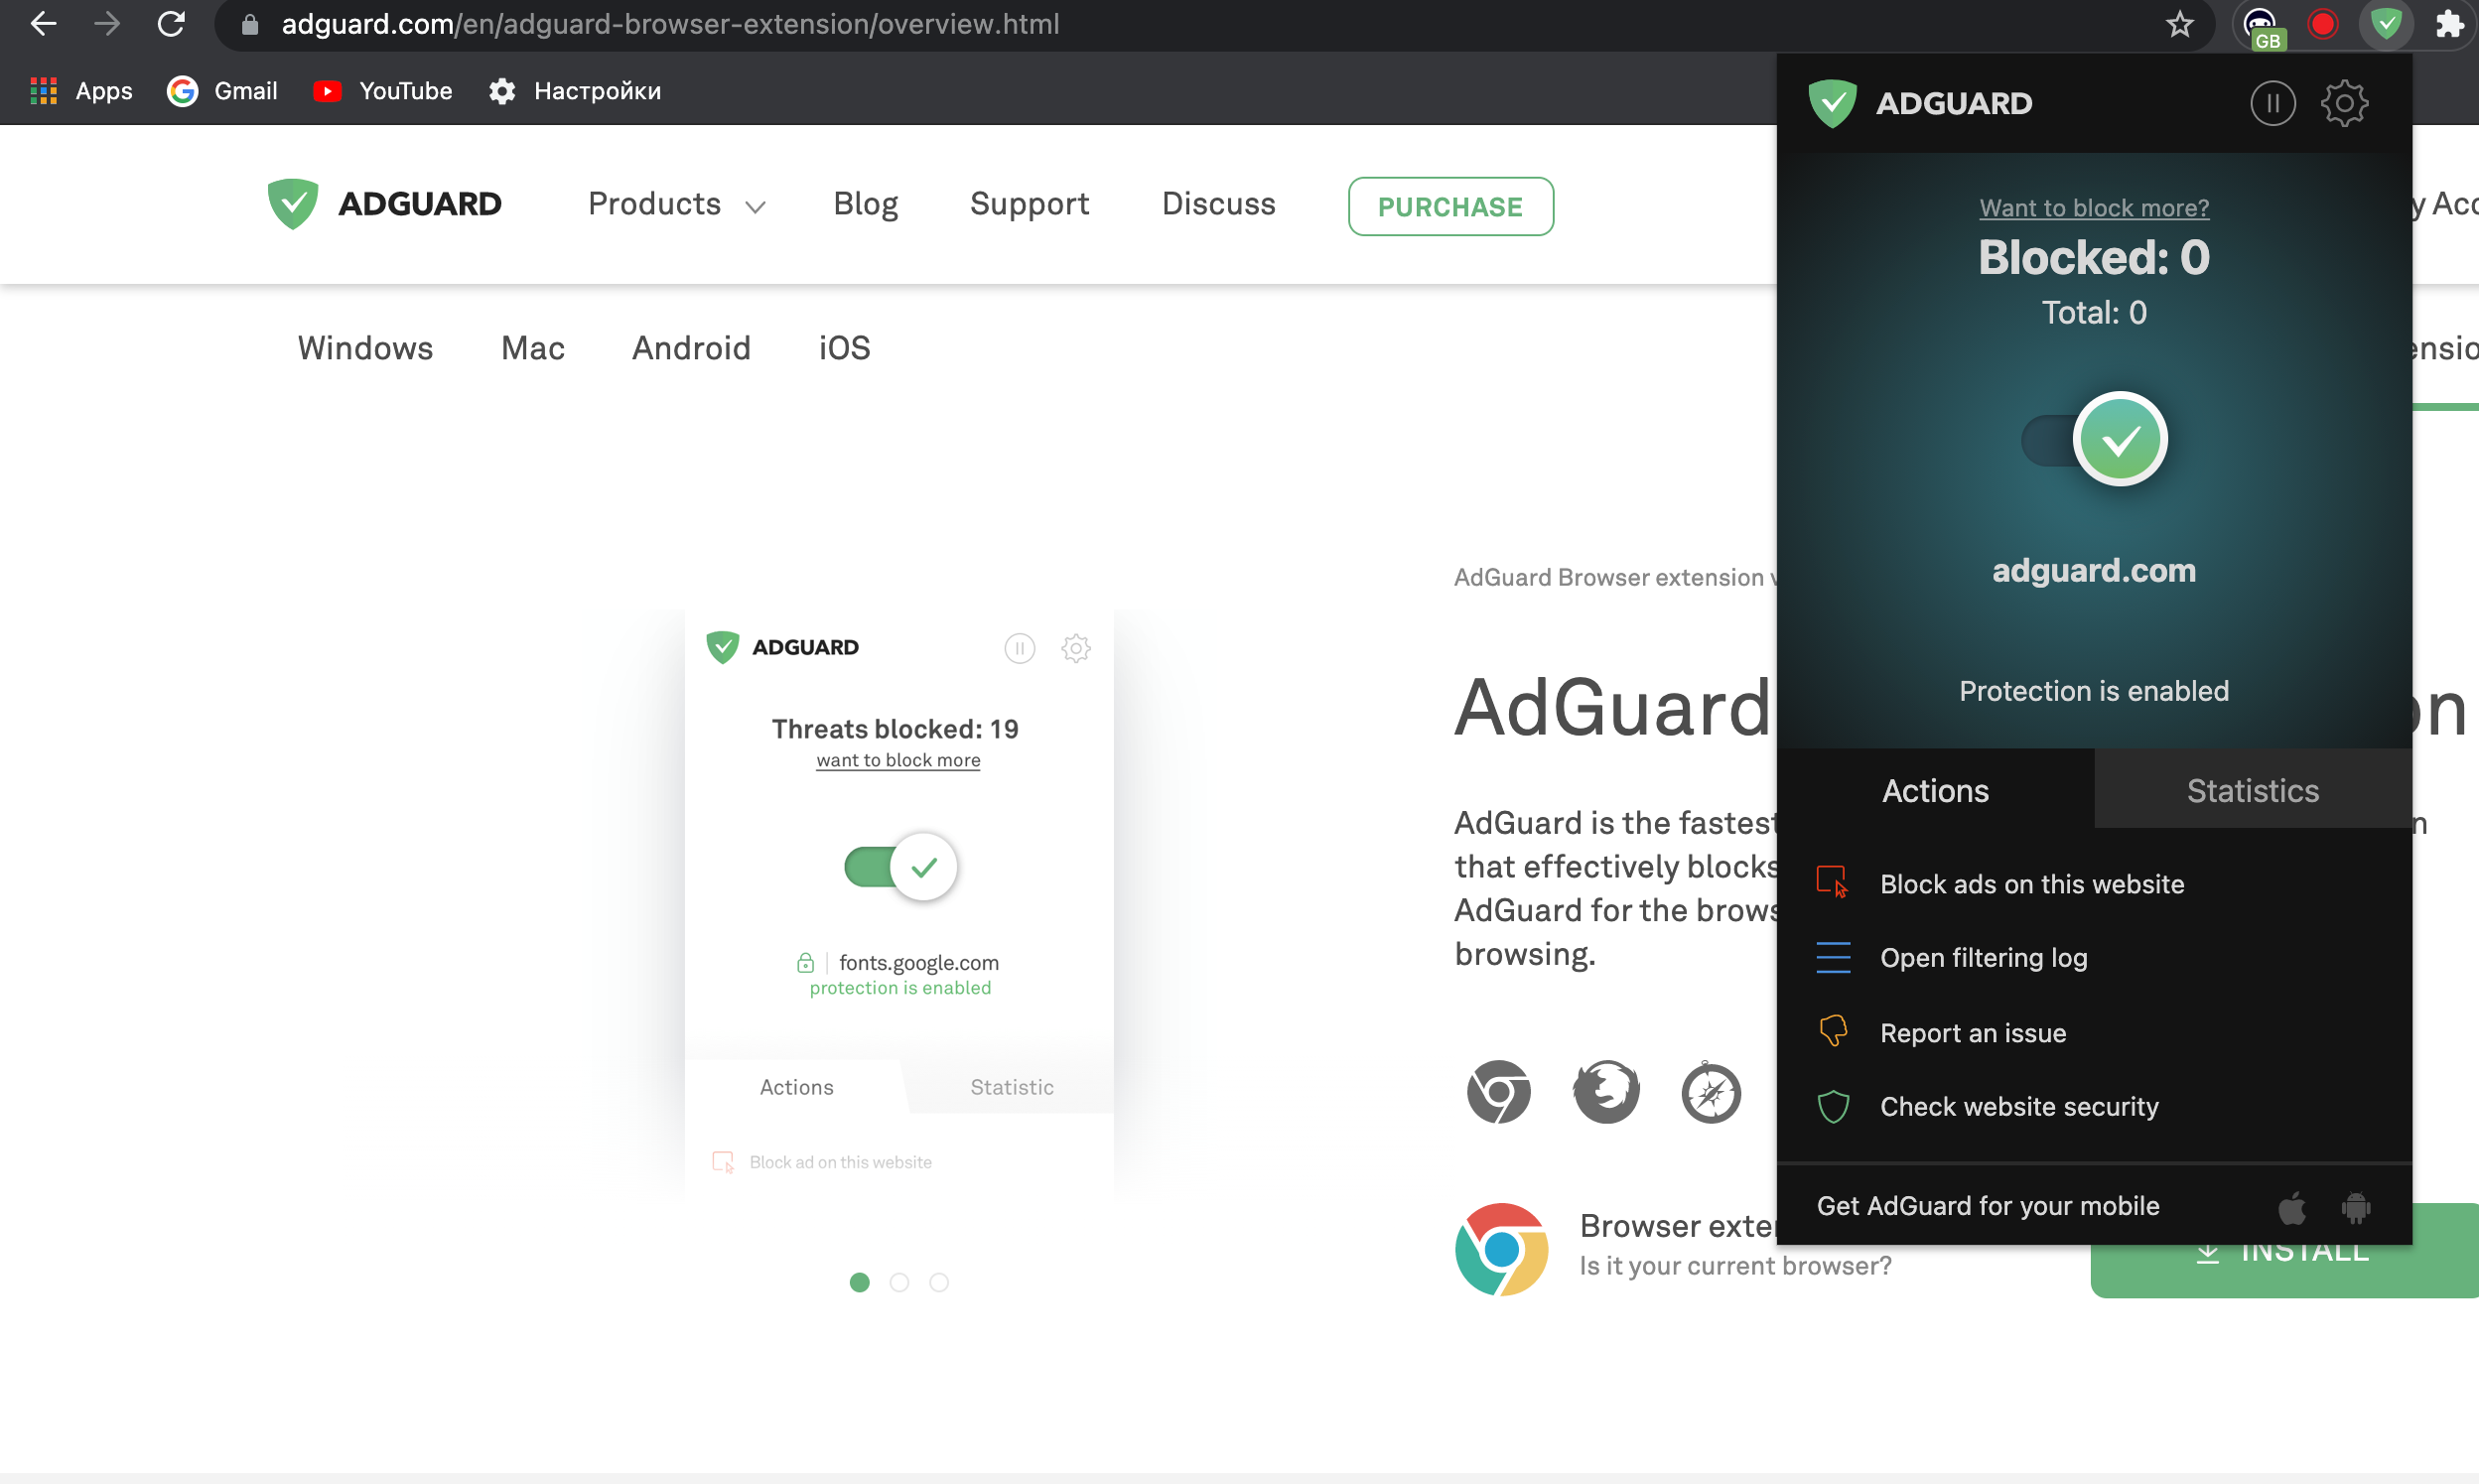This screenshot has width=2479, height=1484.
Task: Click the AdGuard shield/checkmark toggle icon
Action: pyautogui.click(x=2119, y=438)
